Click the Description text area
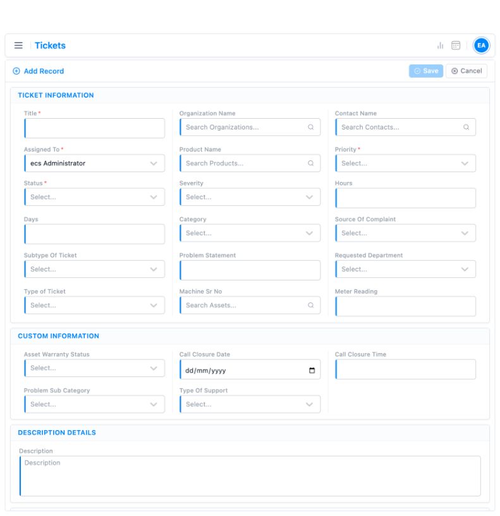The height and width of the screenshot is (516, 500). point(250,476)
